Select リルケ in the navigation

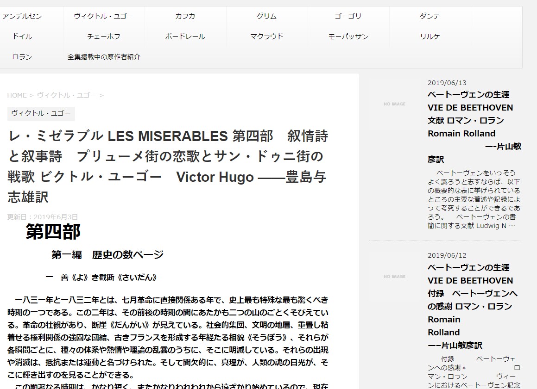point(430,36)
